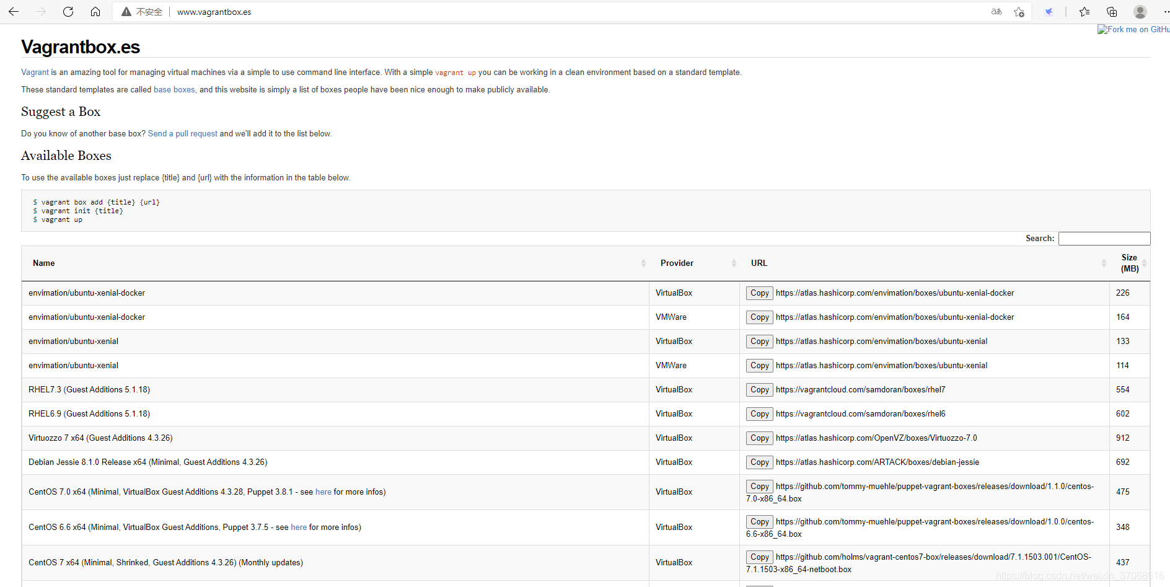Viewport: 1170px width, 587px height.
Task: Click into the table Search field
Action: [1104, 239]
